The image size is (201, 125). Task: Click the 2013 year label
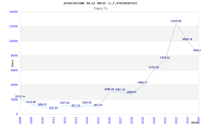pos(76,120)
